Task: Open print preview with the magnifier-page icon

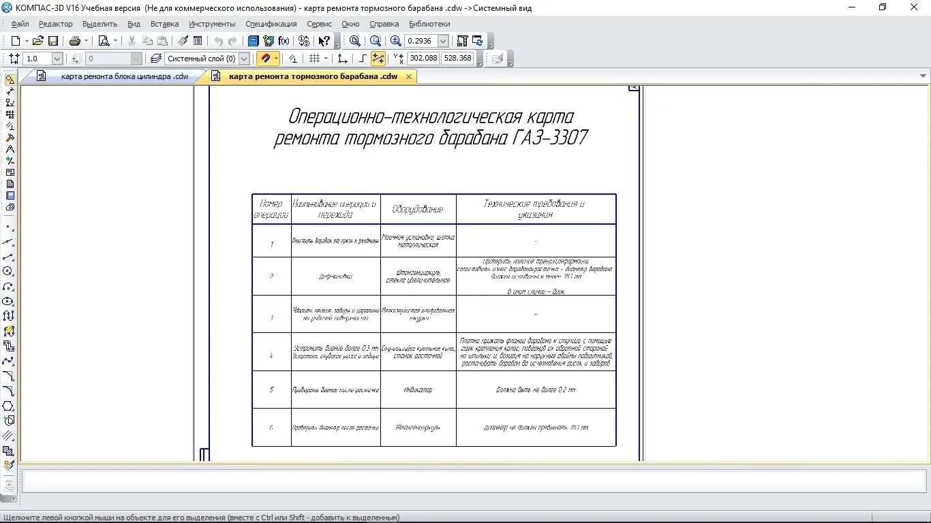Action: (x=104, y=41)
